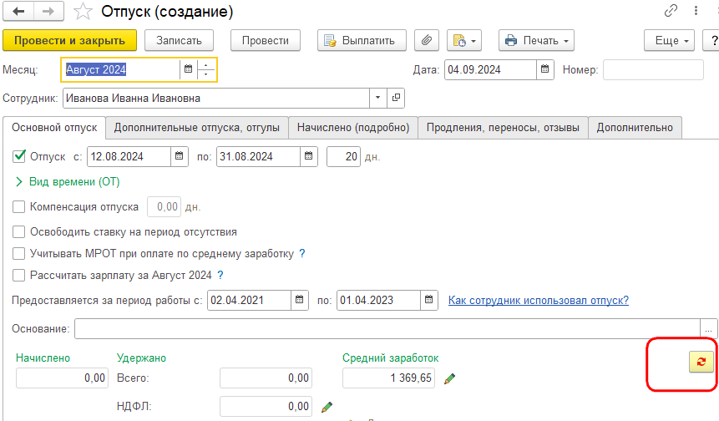Enable Компенсация отпуска checkbox

(x=19, y=207)
